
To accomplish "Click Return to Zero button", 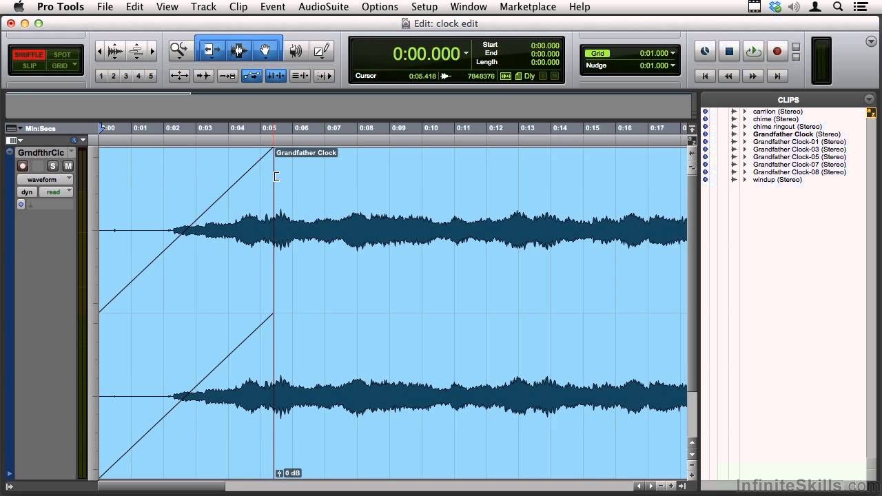I will [704, 76].
